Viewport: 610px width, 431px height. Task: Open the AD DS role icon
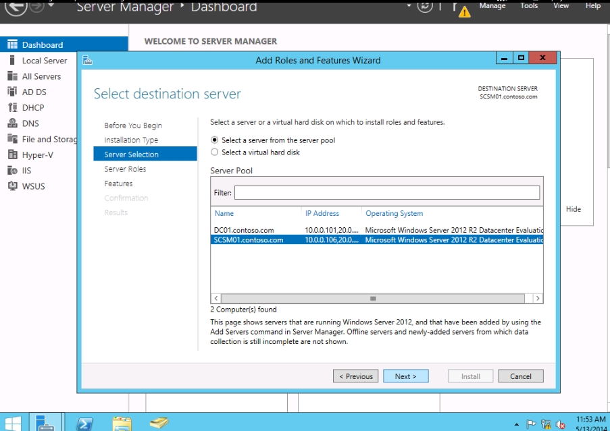11,92
